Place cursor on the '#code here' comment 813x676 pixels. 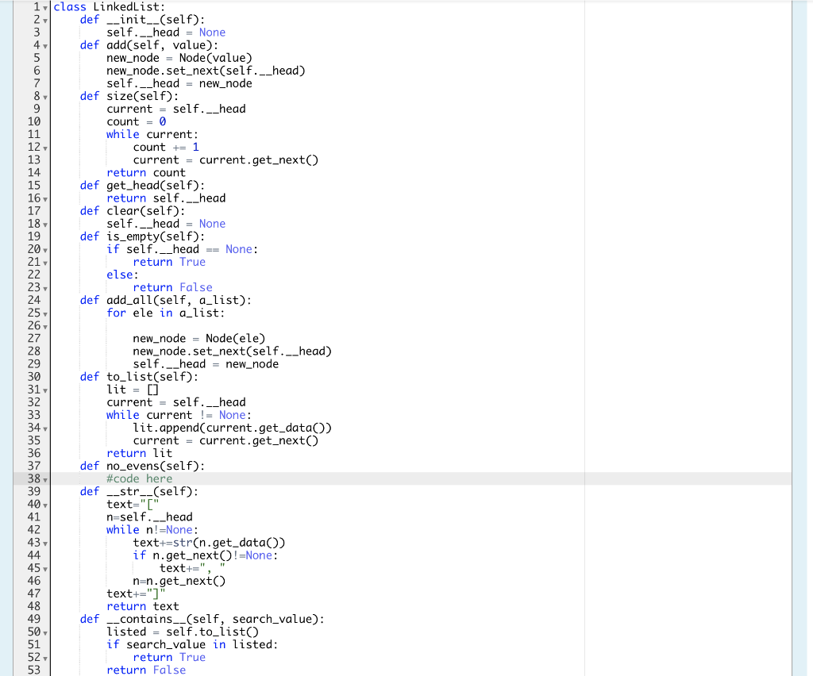tap(139, 478)
